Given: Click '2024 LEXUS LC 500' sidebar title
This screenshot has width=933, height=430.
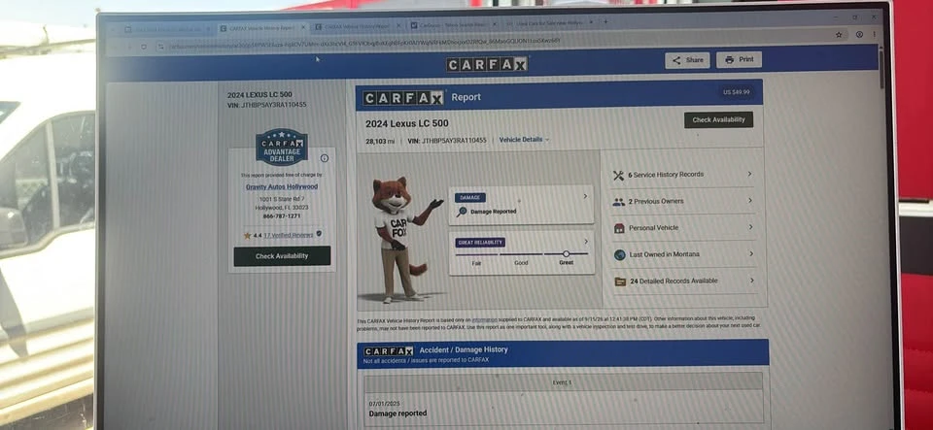Looking at the screenshot, I should [259, 95].
